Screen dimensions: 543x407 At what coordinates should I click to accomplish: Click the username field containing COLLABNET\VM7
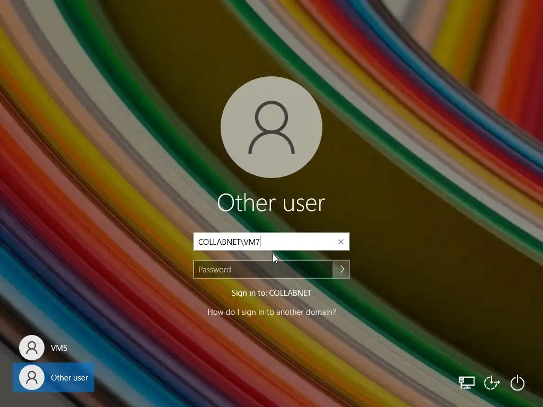coord(271,242)
